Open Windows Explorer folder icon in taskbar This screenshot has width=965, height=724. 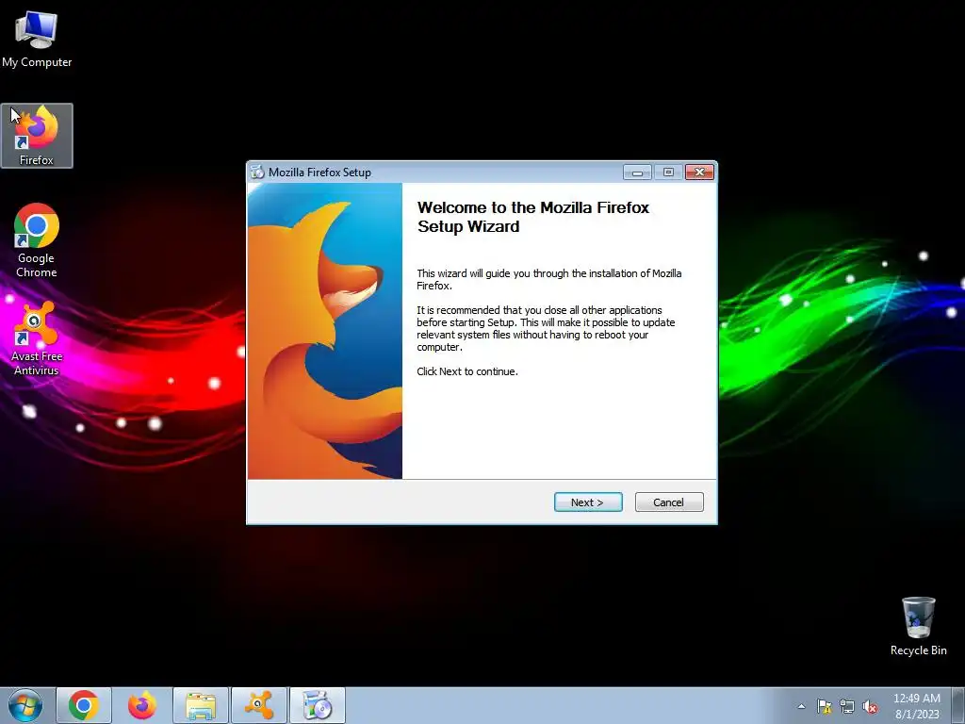tap(201, 705)
